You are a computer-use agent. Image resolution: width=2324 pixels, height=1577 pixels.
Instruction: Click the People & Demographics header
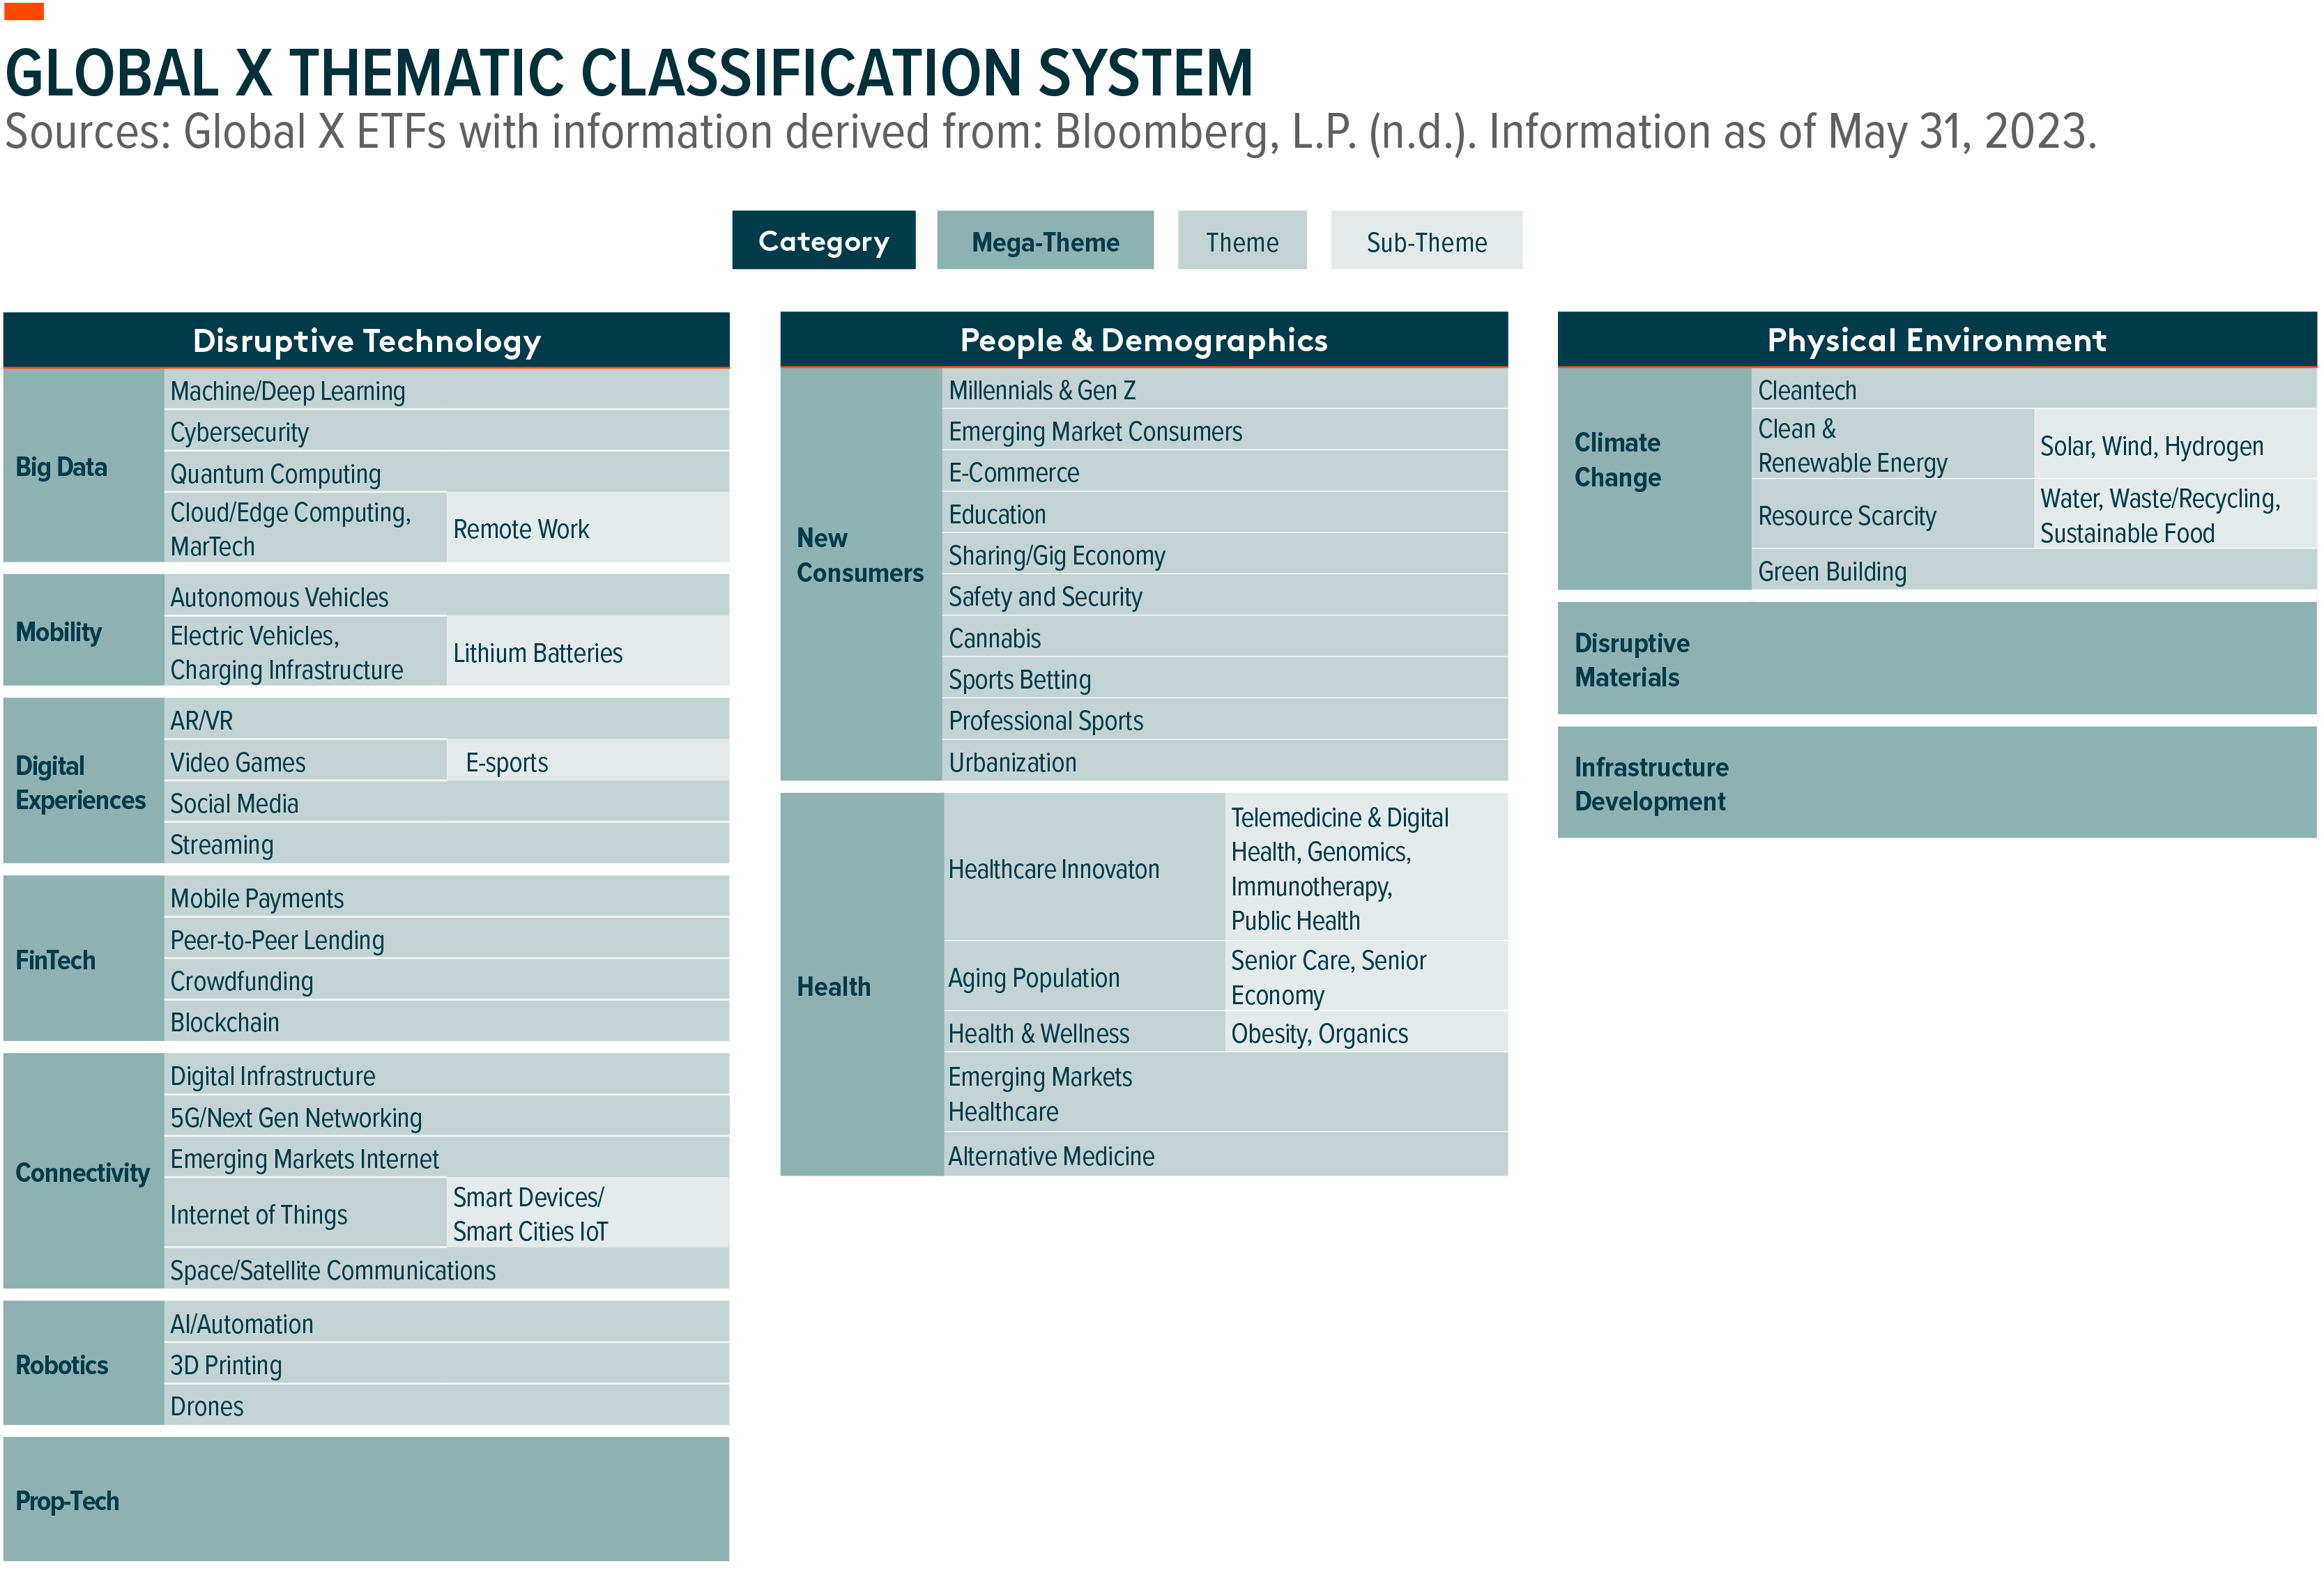(x=1143, y=340)
